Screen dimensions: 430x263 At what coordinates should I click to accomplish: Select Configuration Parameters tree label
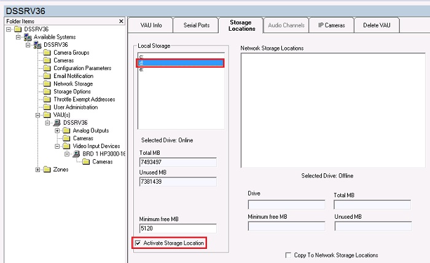click(82, 68)
